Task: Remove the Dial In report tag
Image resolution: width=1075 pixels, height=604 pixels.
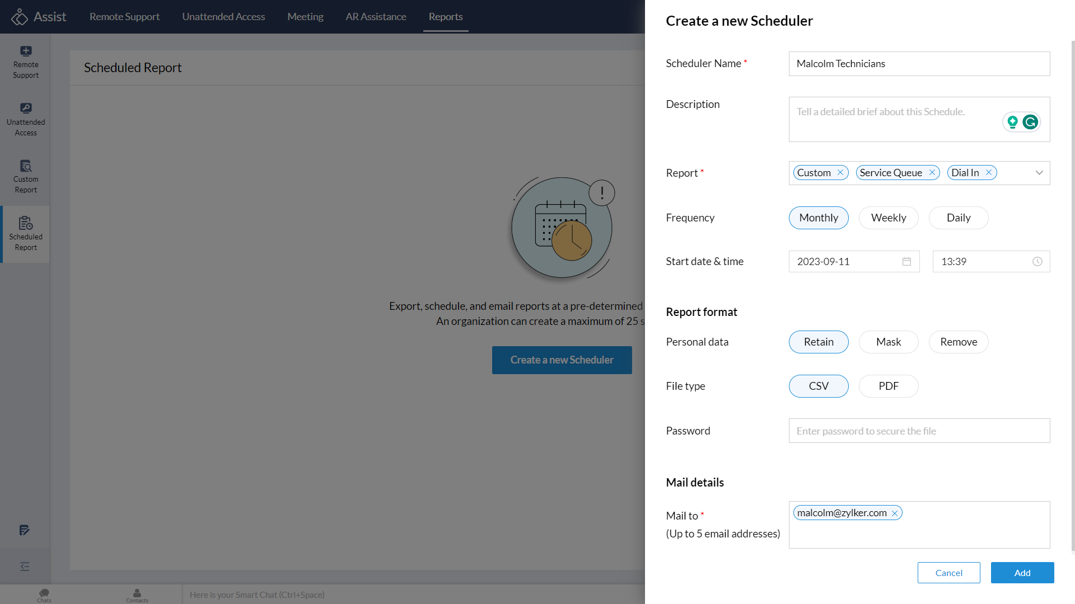Action: click(x=989, y=173)
